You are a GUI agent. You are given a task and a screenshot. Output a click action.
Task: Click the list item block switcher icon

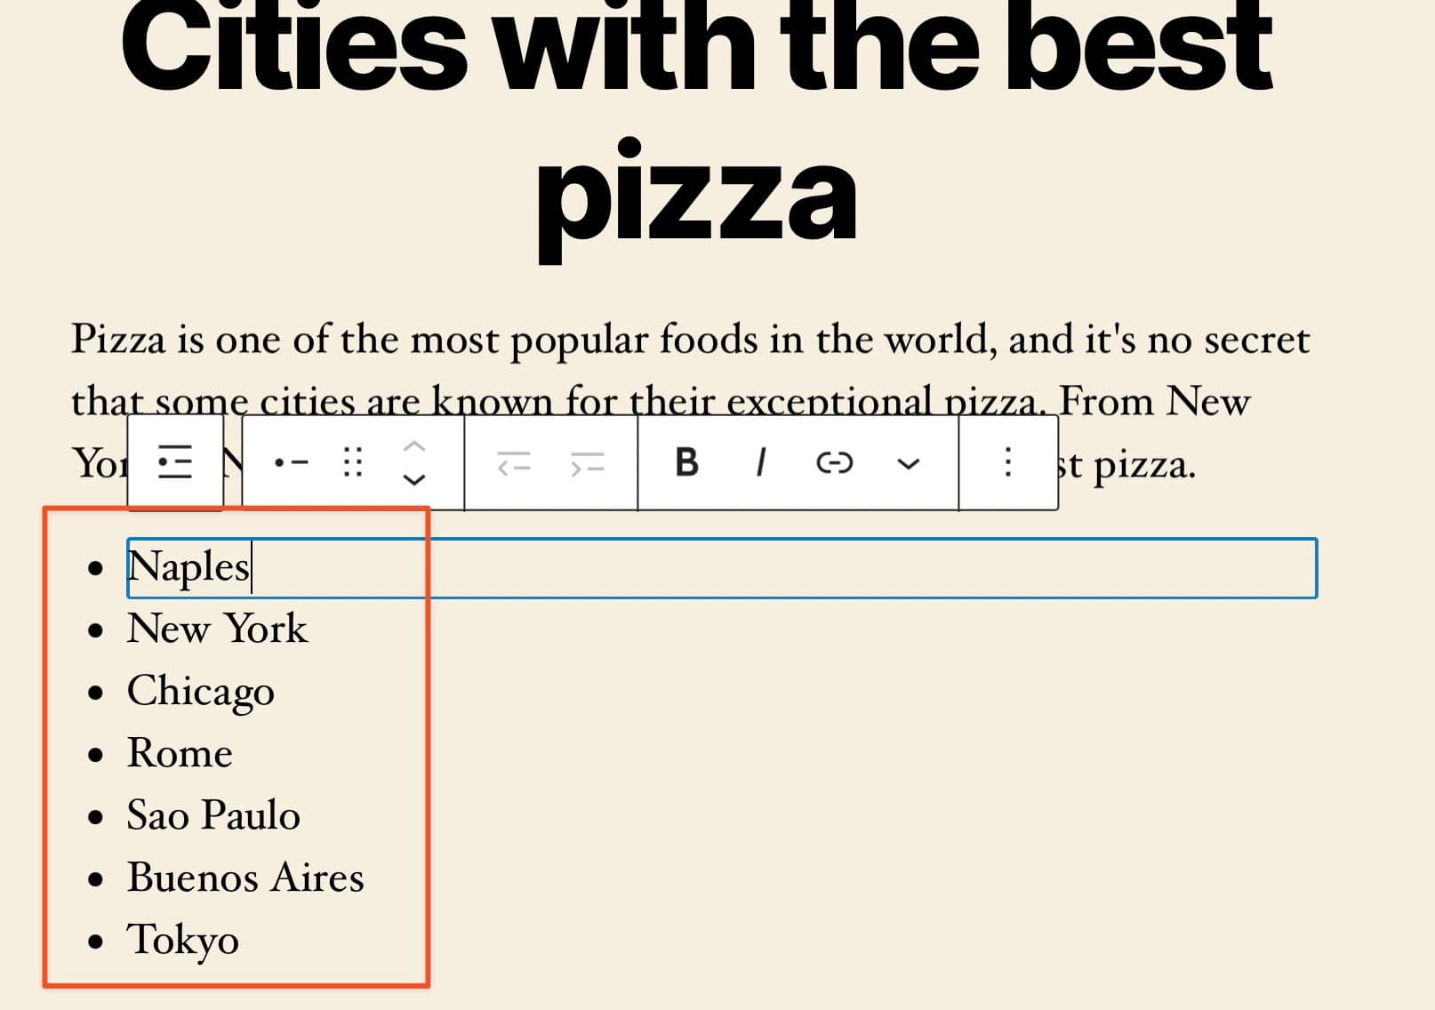(x=288, y=463)
